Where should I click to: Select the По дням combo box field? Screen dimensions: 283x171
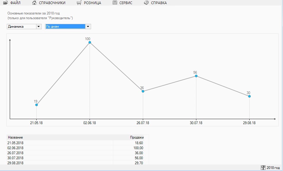[x=65, y=27]
